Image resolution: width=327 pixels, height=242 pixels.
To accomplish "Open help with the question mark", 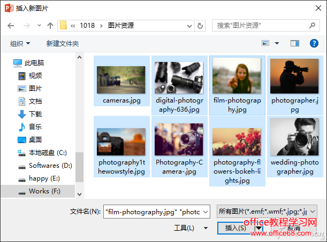I will point(314,43).
